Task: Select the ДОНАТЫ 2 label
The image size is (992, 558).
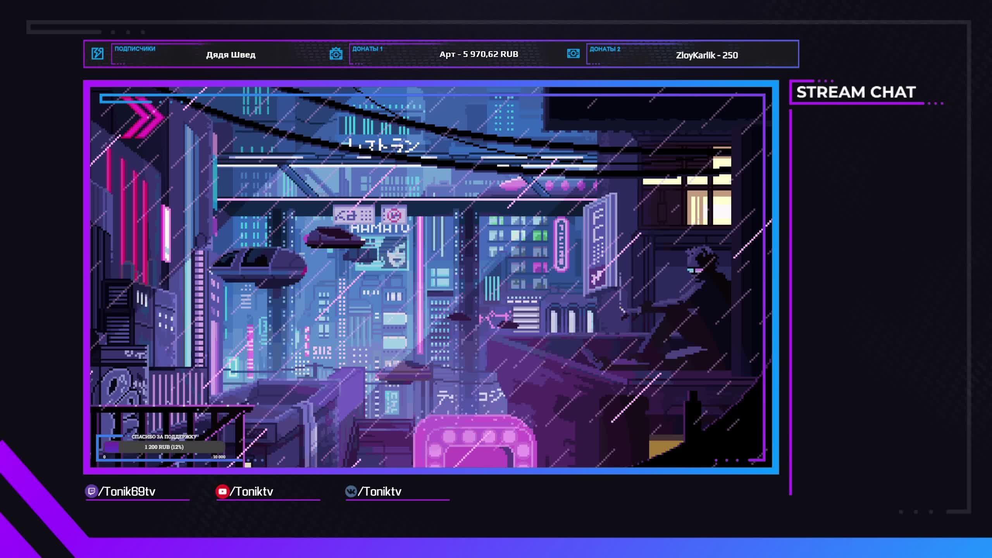Action: click(604, 49)
